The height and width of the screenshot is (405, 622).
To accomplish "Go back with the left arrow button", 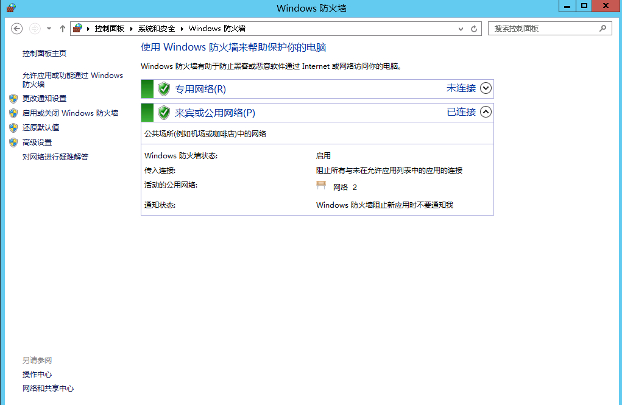I will click(16, 29).
